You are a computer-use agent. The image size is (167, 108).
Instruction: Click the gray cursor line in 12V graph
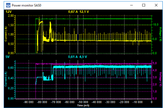[x=78, y=34]
